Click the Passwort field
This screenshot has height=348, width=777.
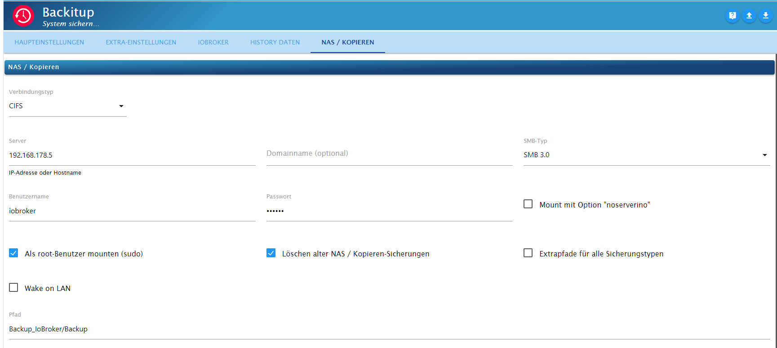390,211
